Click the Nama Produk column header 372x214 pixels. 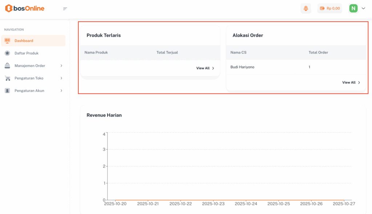(96, 53)
